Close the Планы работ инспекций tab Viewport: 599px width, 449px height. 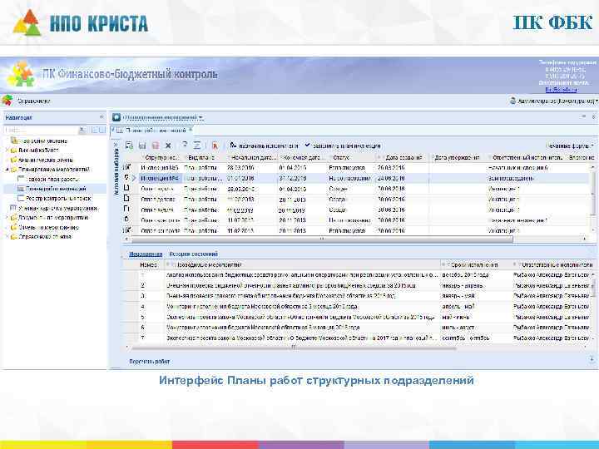[x=191, y=131]
